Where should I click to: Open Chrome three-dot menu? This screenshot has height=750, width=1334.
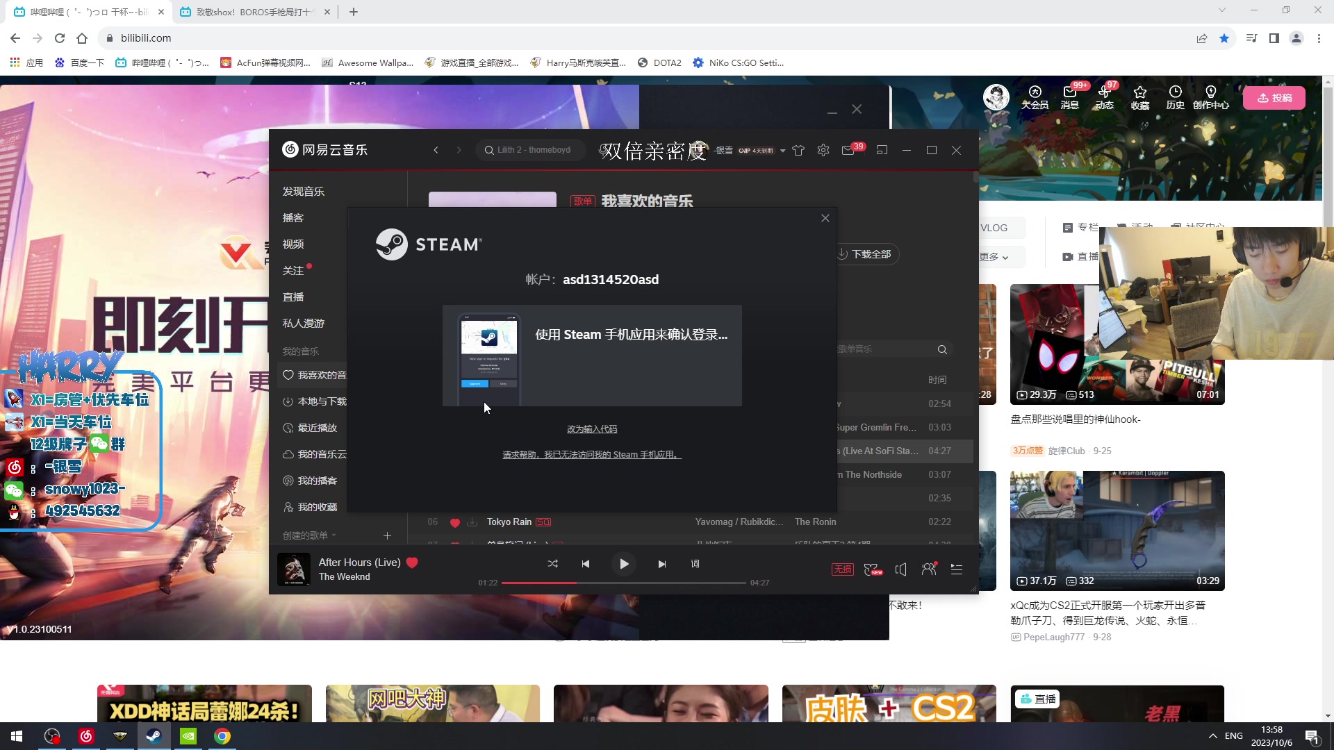coord(1319,38)
